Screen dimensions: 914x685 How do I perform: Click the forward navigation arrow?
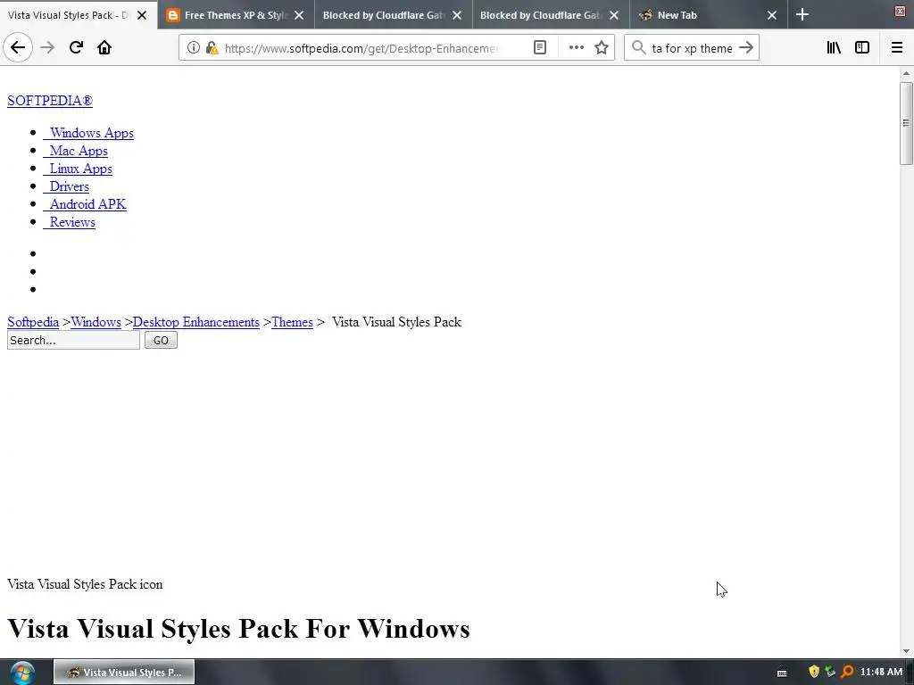(x=47, y=48)
